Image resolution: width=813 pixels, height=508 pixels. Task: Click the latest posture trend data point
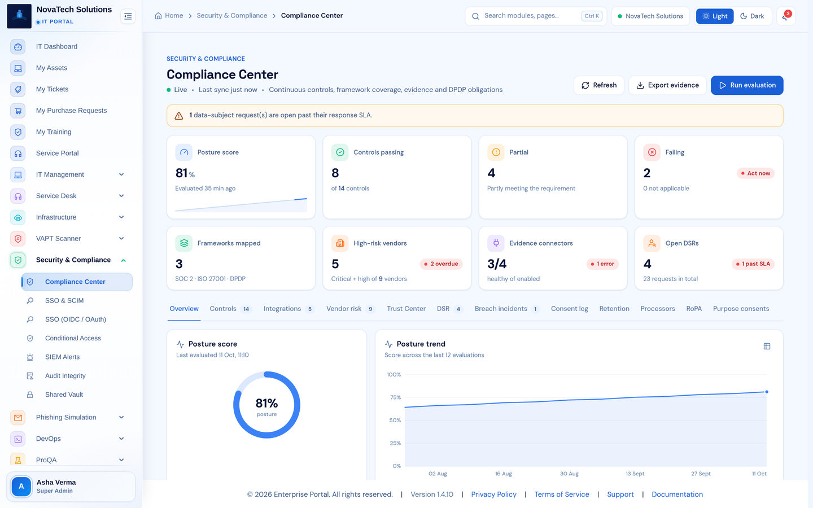point(767,392)
